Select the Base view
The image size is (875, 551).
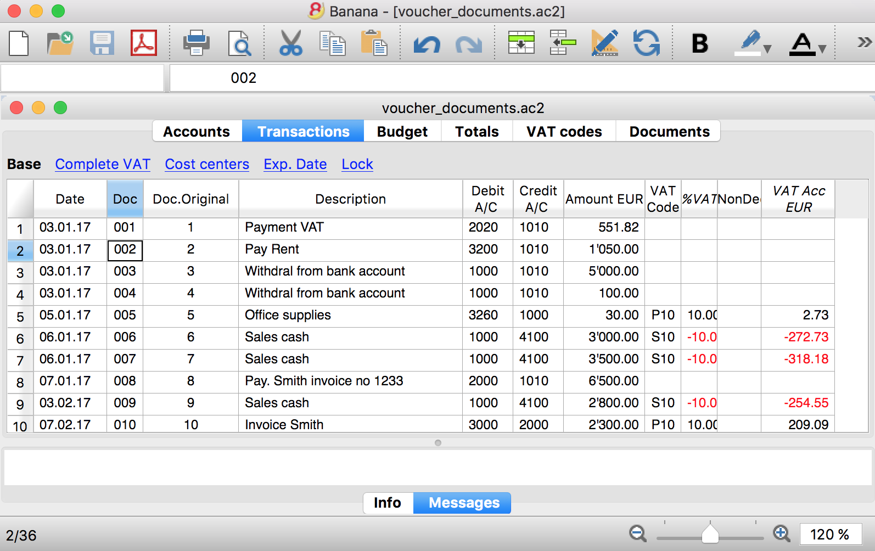[x=24, y=164]
